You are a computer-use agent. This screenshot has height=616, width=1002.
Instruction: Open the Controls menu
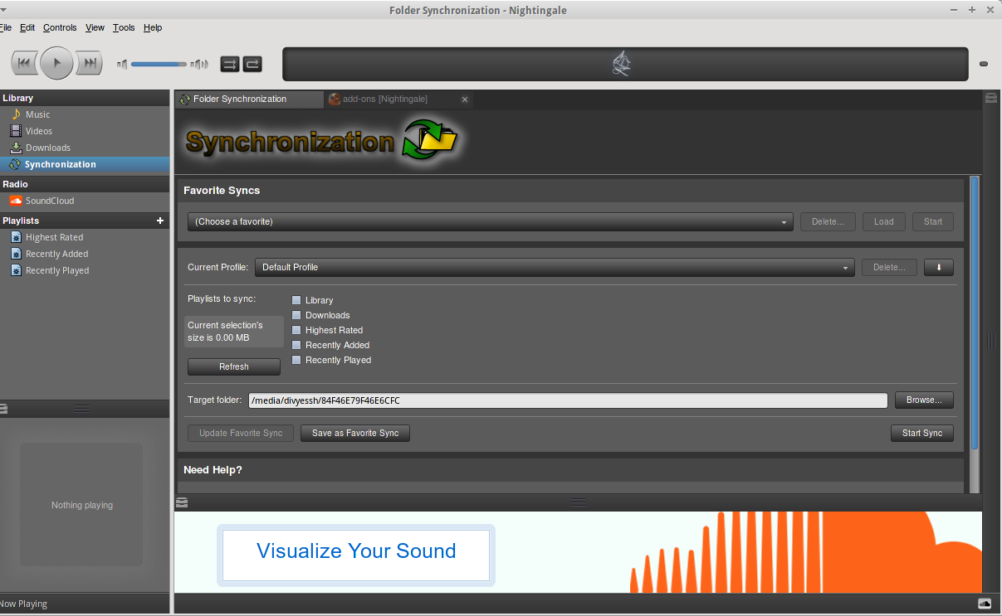tap(60, 27)
